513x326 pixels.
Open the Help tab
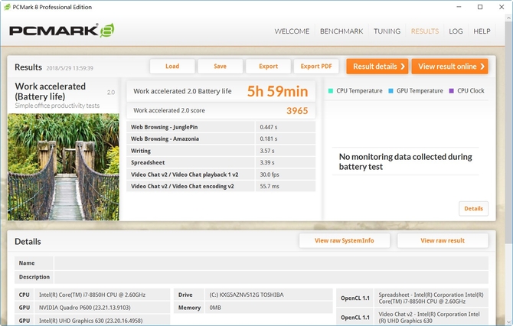(x=482, y=31)
